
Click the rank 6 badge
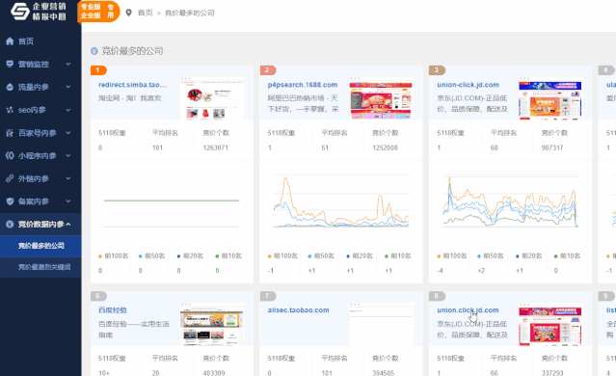(x=98, y=296)
